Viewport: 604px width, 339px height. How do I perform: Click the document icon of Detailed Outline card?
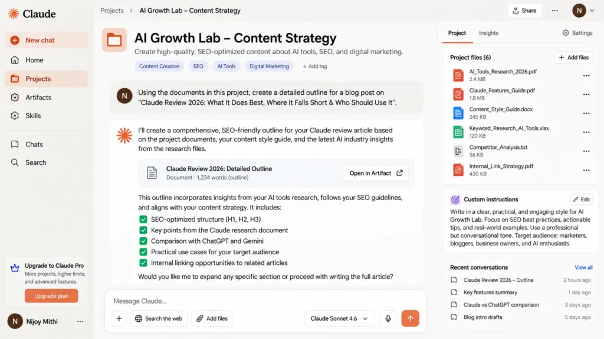click(x=152, y=173)
